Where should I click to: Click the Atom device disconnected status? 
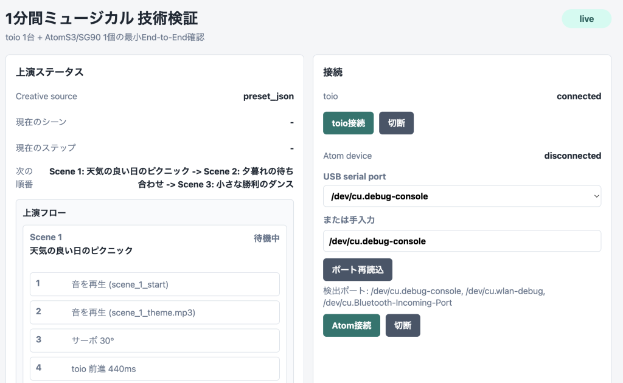click(573, 156)
